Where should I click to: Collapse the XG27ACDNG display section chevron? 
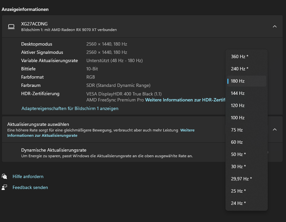pos(274,26)
